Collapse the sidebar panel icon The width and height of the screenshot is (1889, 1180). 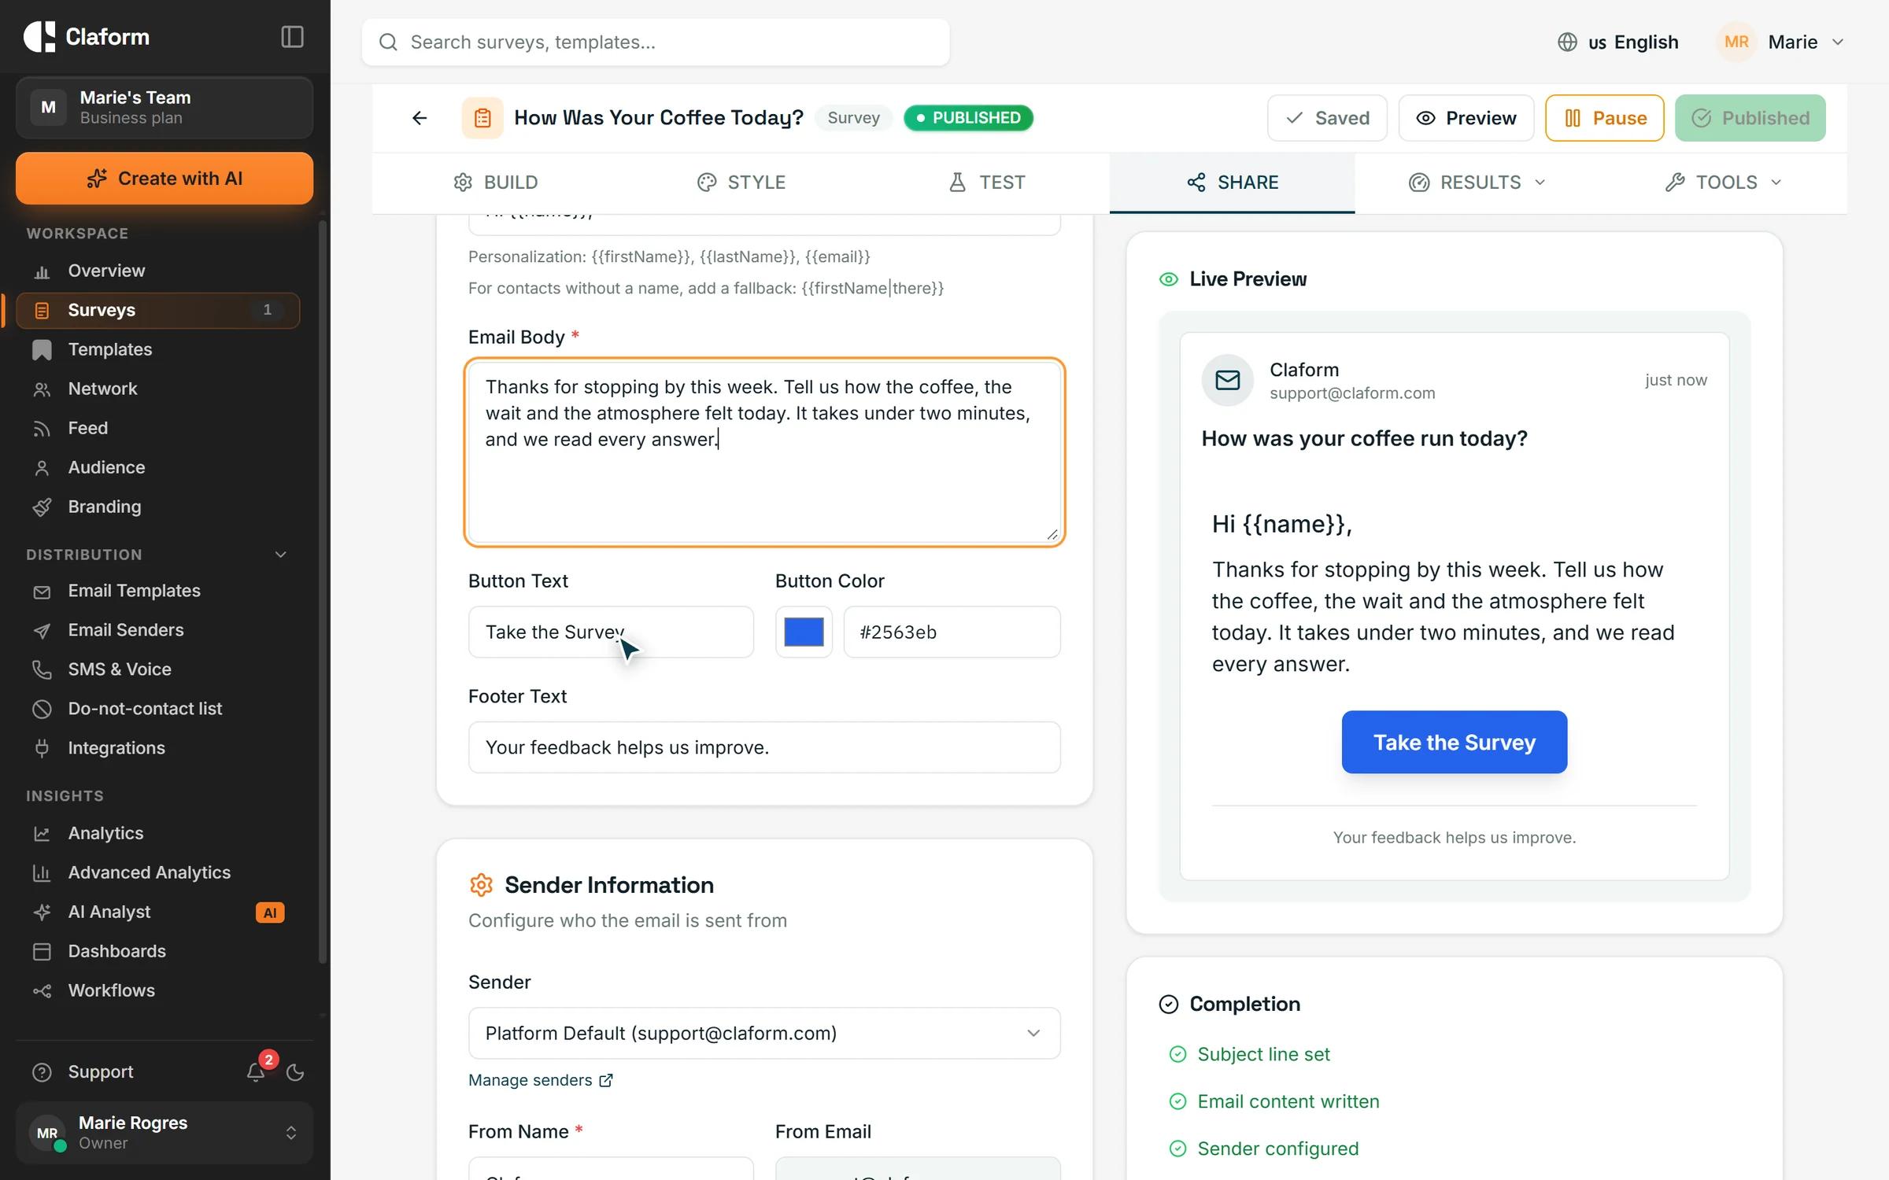pos(292,37)
